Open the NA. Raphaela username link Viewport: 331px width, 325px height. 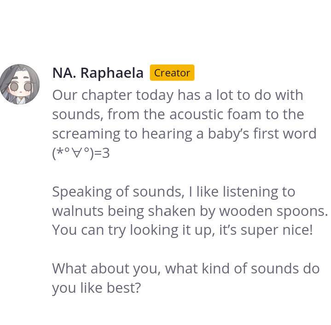(x=98, y=73)
